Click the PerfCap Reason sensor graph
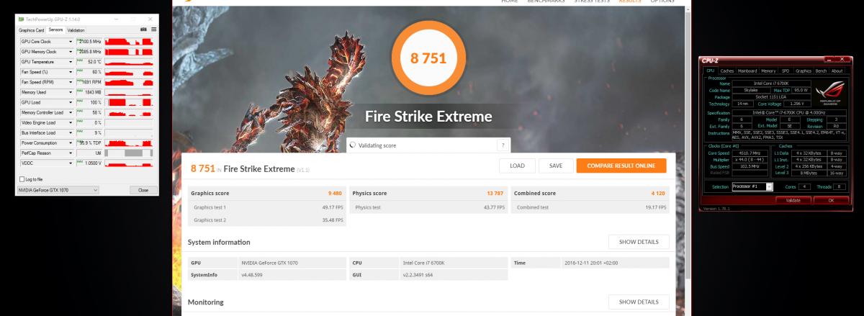This screenshot has width=864, height=316. point(129,153)
